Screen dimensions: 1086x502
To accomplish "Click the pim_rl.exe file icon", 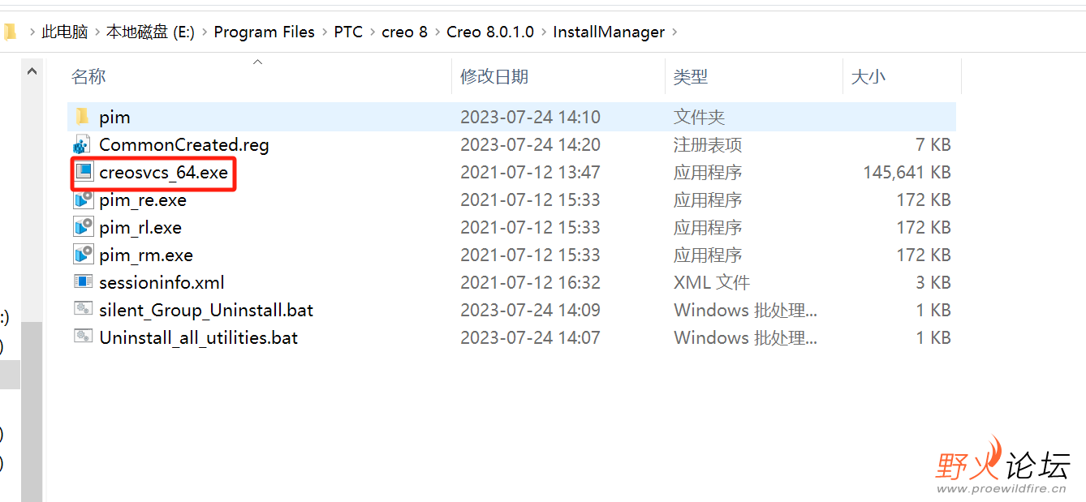I will 83,228.
